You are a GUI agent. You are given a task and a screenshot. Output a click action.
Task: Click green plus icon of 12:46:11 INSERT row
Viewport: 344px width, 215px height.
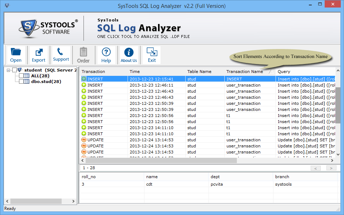pos(84,85)
